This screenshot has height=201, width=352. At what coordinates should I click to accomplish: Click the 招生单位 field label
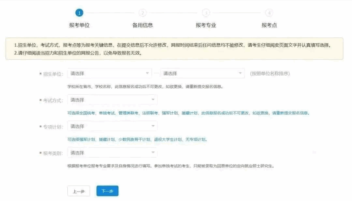53,74
